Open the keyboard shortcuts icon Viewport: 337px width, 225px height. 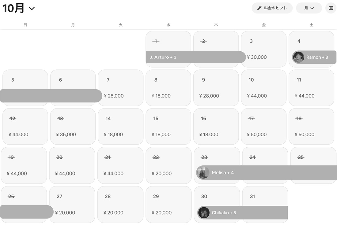tap(331, 8)
